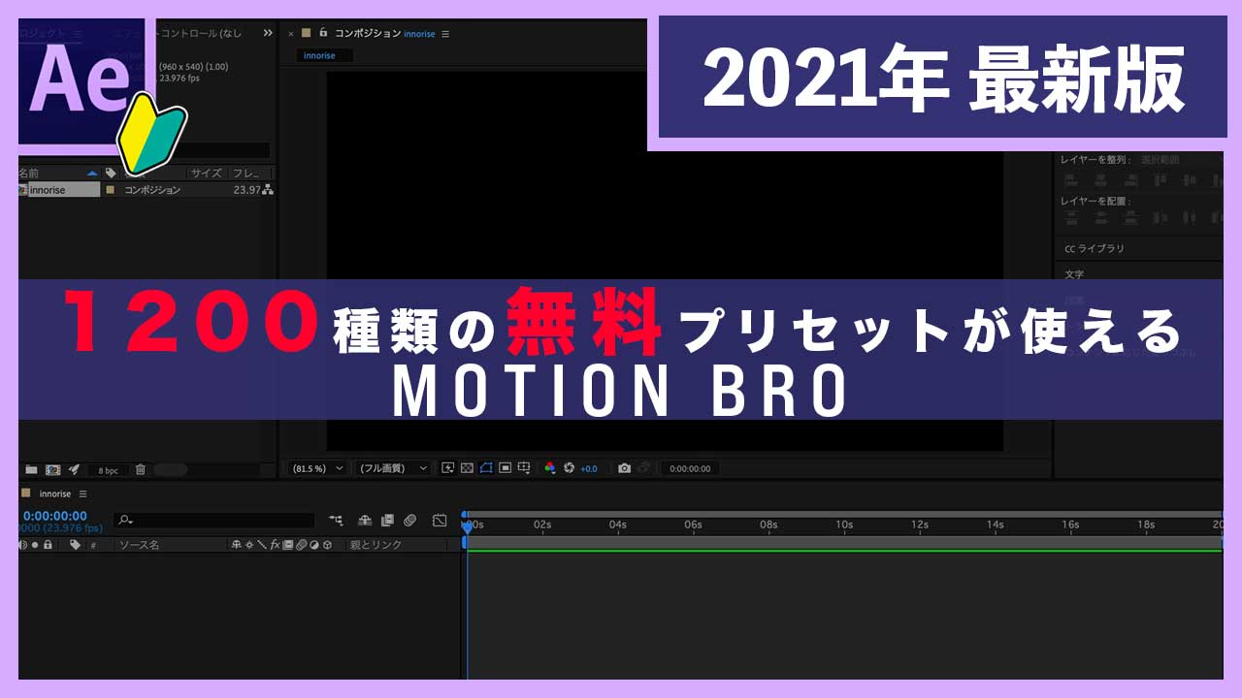
Task: Click the RGB show channel icon
Action: [x=550, y=467]
